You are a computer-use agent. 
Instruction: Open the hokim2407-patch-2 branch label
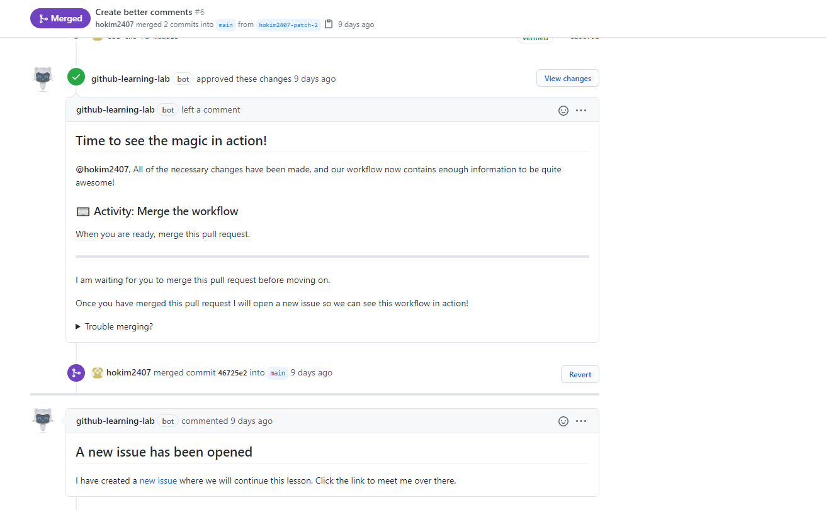[x=288, y=25]
